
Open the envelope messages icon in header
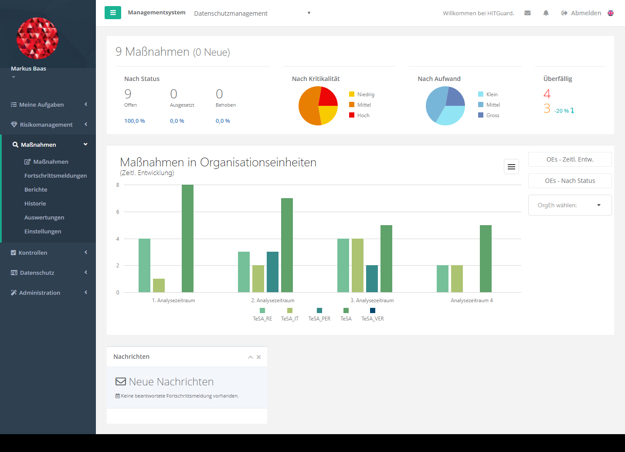(x=527, y=13)
